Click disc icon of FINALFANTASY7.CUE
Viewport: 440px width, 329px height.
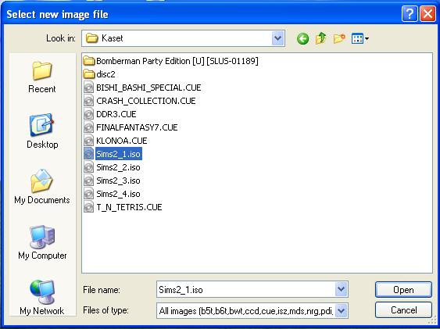(88, 127)
